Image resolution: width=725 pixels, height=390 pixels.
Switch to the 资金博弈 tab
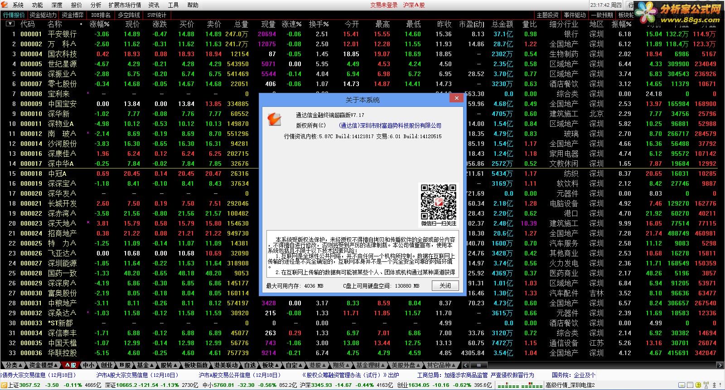(72, 15)
